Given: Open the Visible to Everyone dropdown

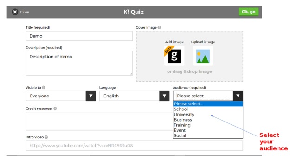Looking at the screenshot, I should (61, 96).
